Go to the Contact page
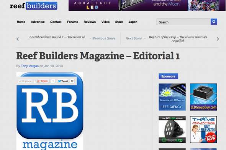 pyautogui.click(x=56, y=22)
